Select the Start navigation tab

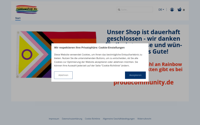[18, 18]
